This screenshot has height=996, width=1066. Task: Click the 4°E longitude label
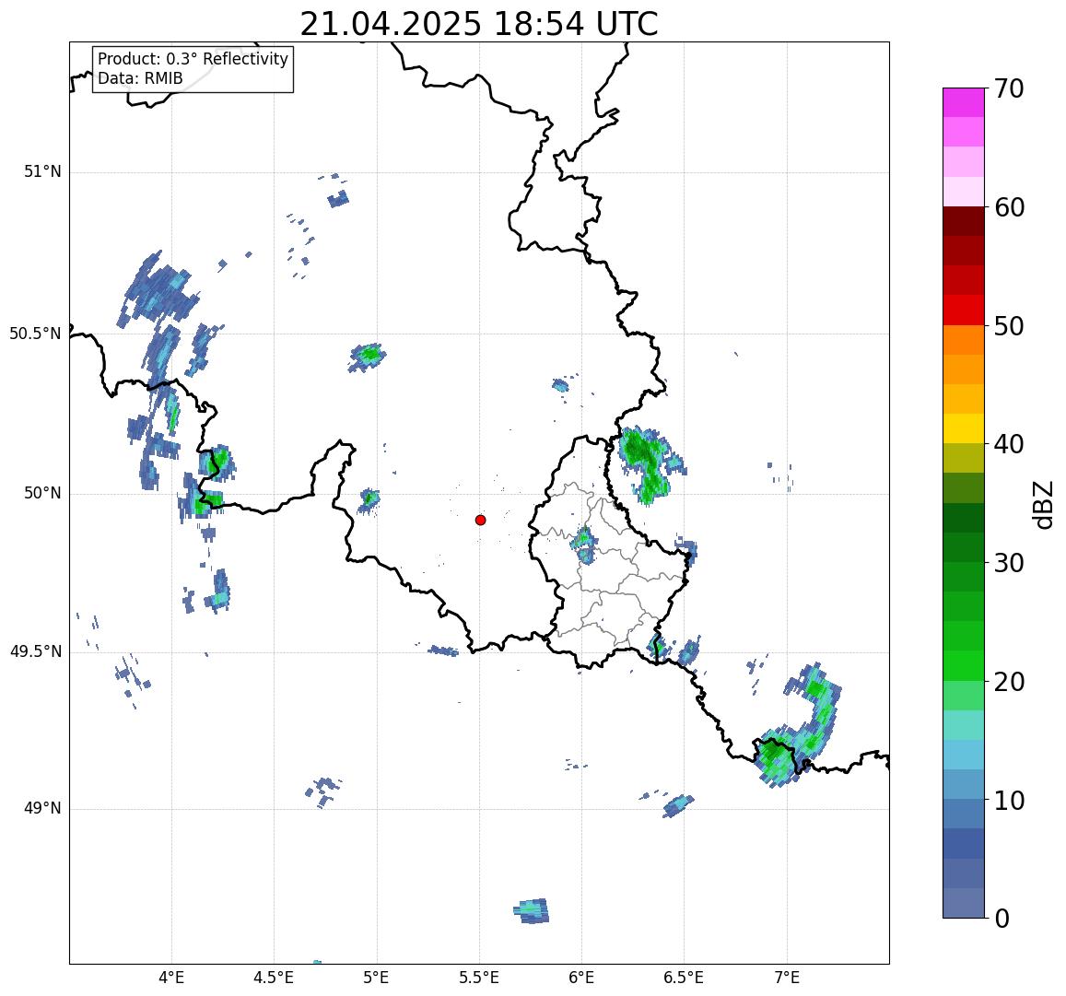171,978
